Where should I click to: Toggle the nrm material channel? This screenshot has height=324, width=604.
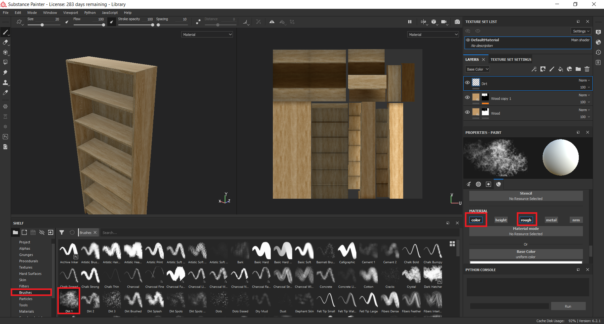tap(576, 220)
